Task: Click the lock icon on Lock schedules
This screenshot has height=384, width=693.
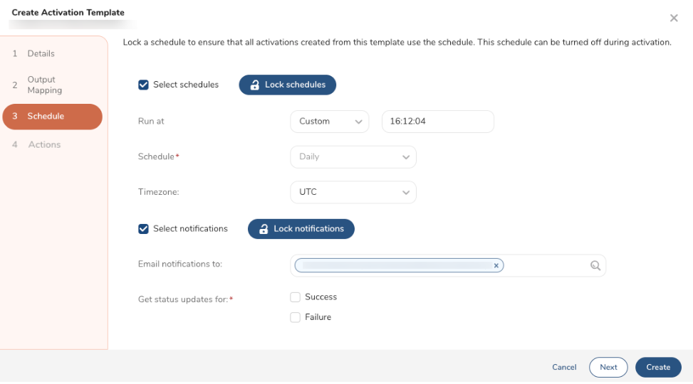Action: pyautogui.click(x=254, y=85)
